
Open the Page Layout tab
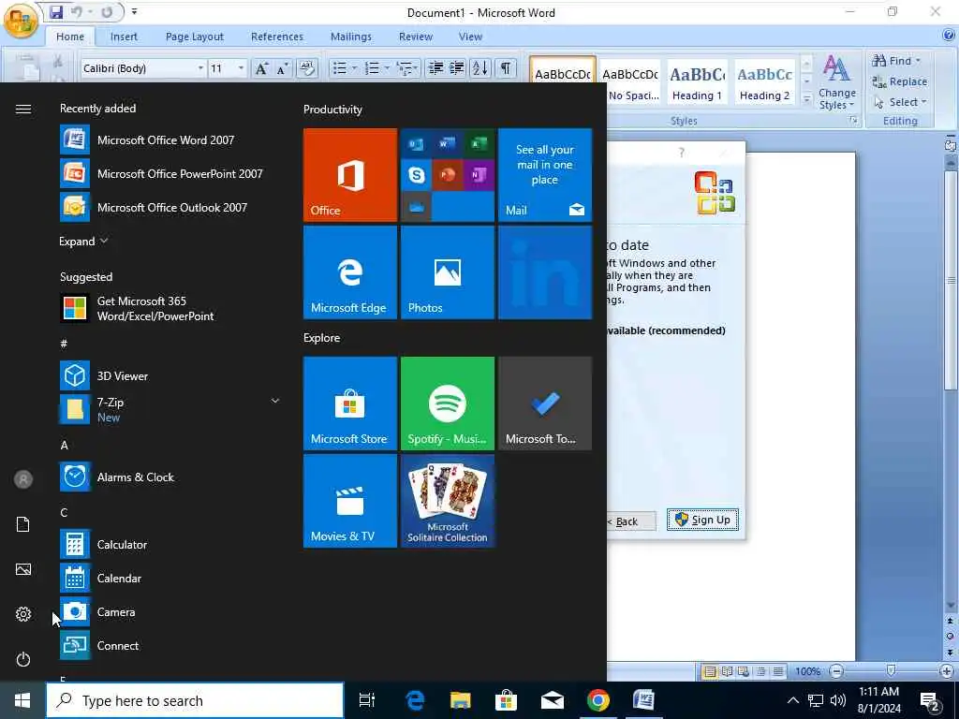(195, 37)
